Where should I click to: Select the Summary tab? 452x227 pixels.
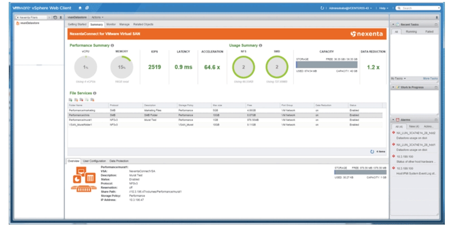pos(96,25)
